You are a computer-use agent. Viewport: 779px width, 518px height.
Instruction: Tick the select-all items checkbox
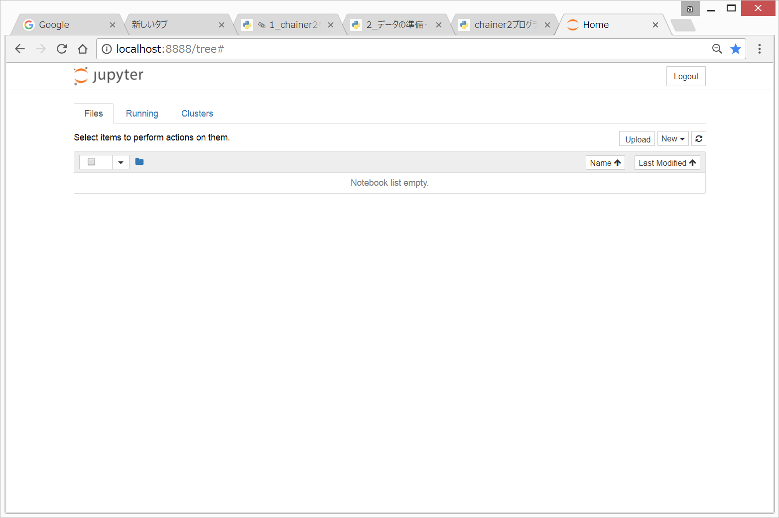(91, 162)
